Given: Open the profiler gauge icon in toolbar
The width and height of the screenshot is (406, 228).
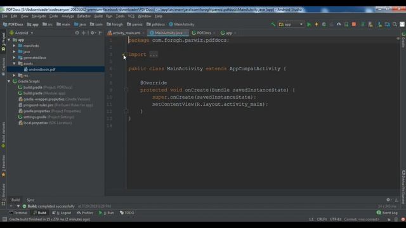Looking at the screenshot, I should click(339, 24).
